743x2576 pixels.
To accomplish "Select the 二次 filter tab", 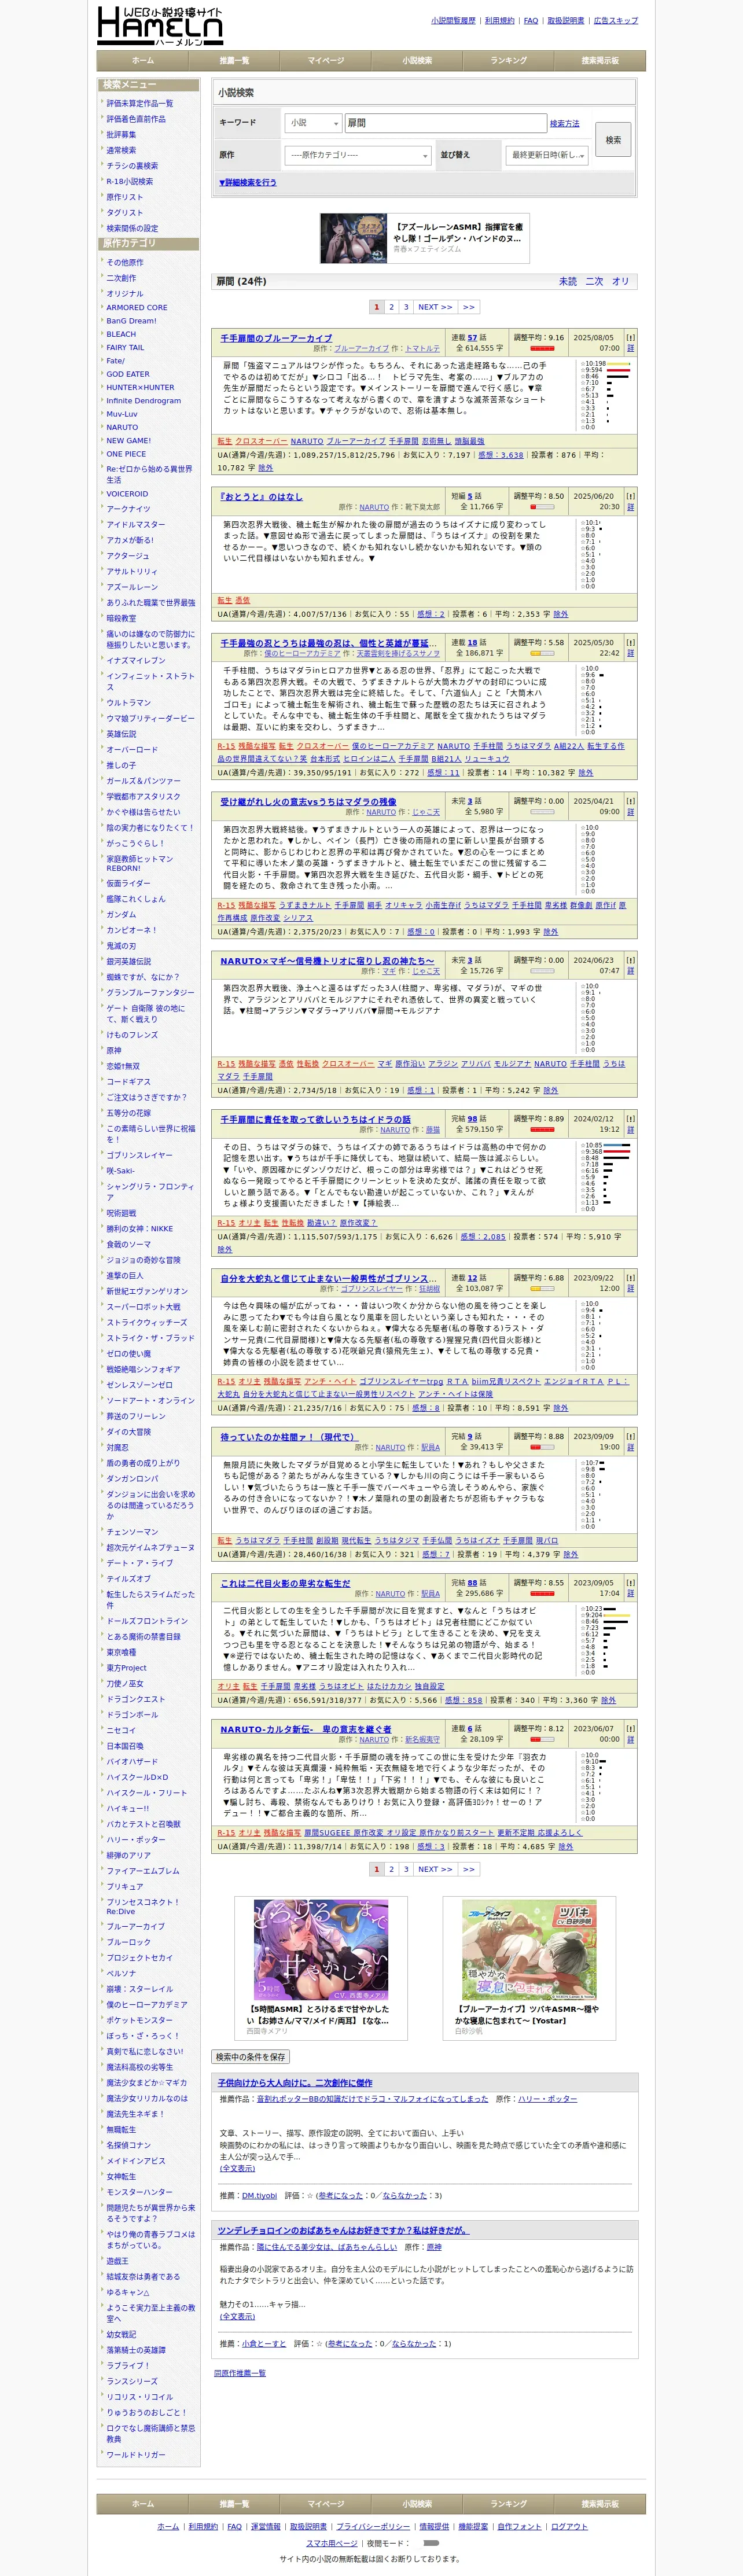I will pyautogui.click(x=594, y=282).
